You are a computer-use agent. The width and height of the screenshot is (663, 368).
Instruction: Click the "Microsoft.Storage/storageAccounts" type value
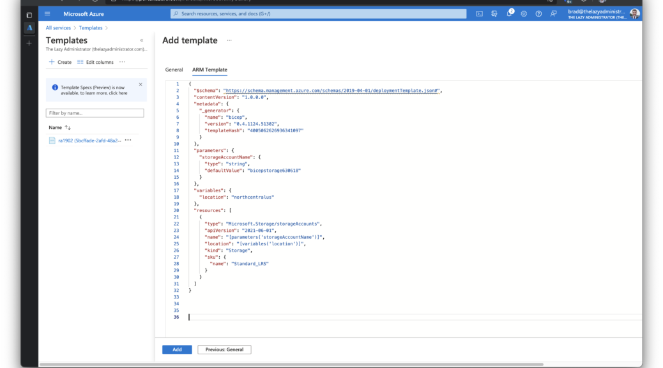274,224
